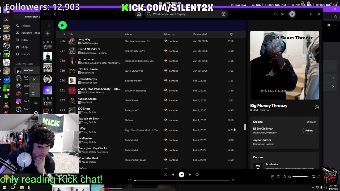Screen dimensions: 340x191
Task: Open album Last Man Standing
Action: coord(135,91)
